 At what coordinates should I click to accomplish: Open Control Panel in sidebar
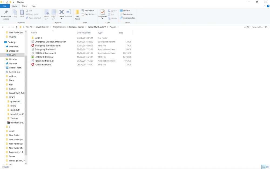tap(15, 68)
